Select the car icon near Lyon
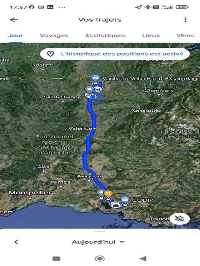Viewport: 200px width, 266px height. point(97,89)
